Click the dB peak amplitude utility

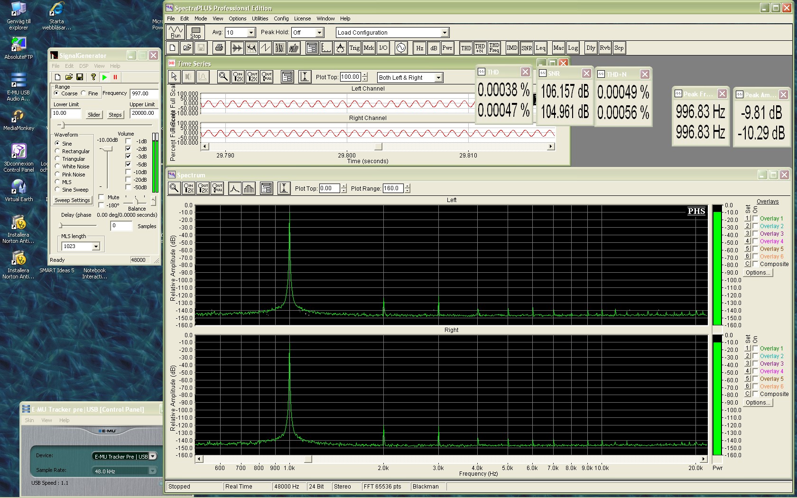(434, 48)
